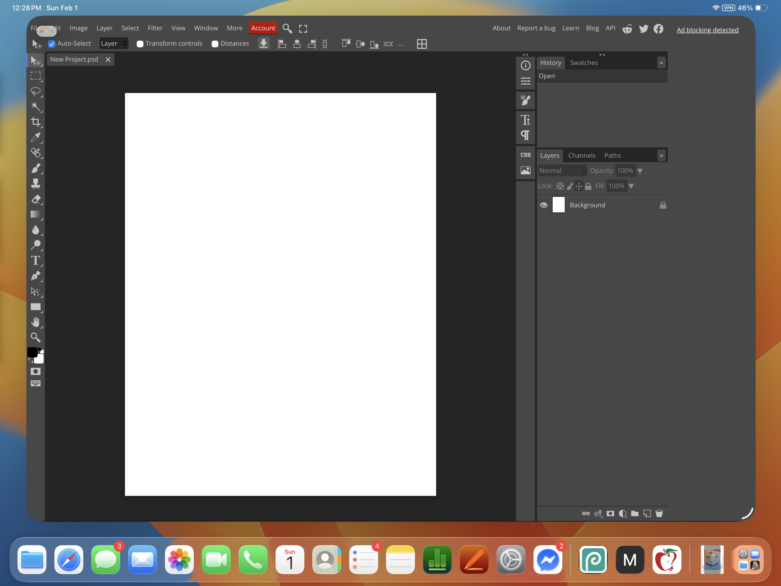Select the Move tool in the left toolbar
The image size is (781, 586).
[36, 61]
